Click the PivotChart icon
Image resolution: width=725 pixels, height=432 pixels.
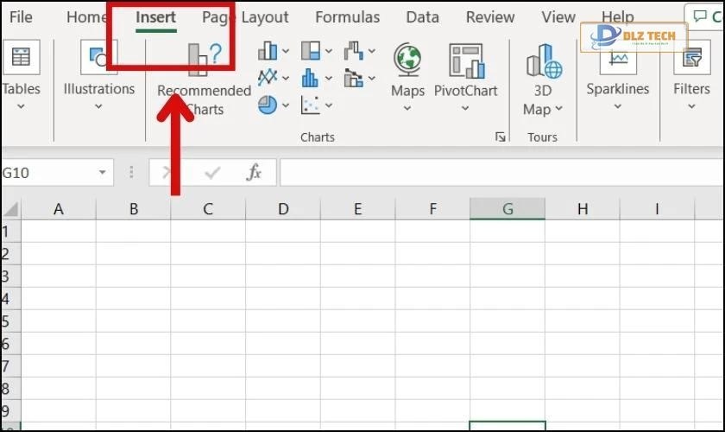(x=465, y=60)
